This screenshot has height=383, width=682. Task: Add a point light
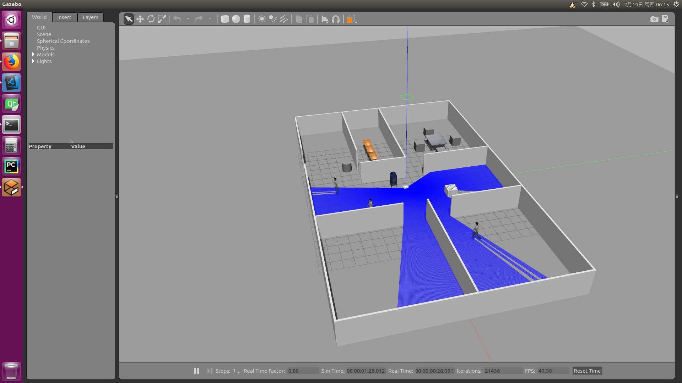point(262,19)
